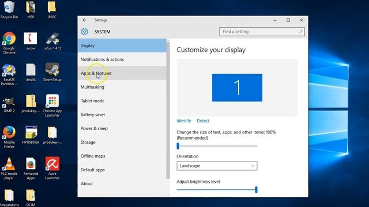Image resolution: width=369 pixels, height=207 pixels.
Task: Click the search magnifier in Find a setting
Action: click(300, 32)
